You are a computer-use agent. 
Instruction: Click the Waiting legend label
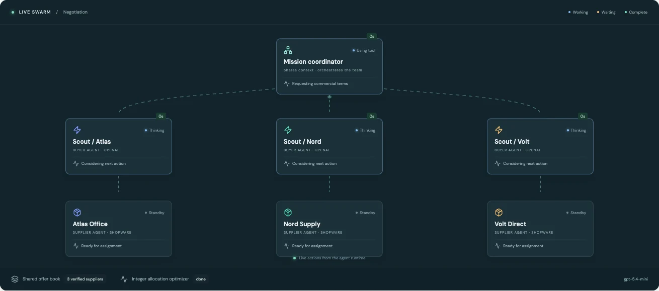[609, 12]
